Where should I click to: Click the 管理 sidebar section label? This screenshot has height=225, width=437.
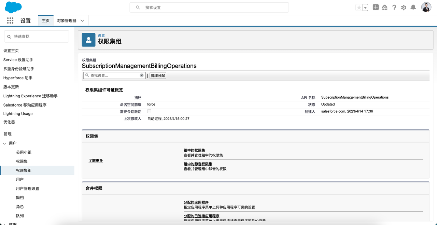[x=8, y=134]
